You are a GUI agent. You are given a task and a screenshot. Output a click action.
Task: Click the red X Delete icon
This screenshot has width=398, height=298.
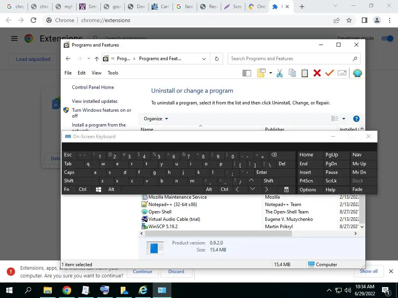click(x=317, y=73)
